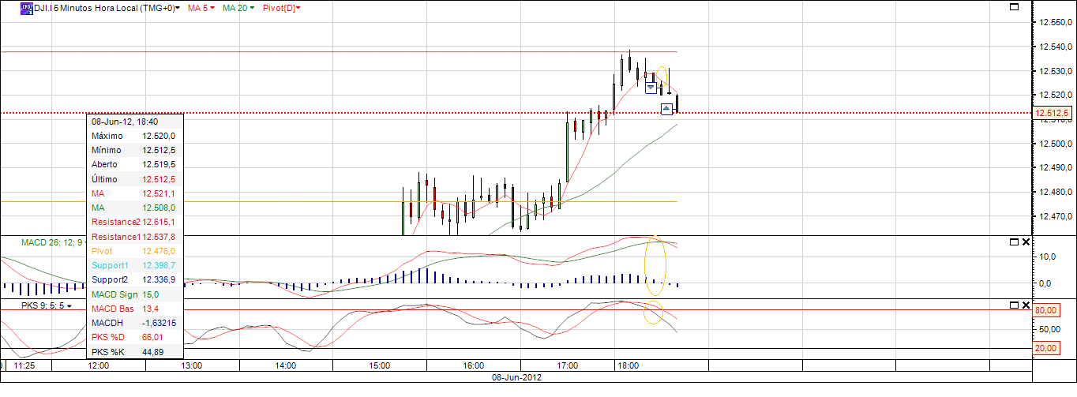Click the Support2 12.336,9 tooltip row
Image resolution: width=1077 pixels, height=397 pixels.
tap(135, 279)
